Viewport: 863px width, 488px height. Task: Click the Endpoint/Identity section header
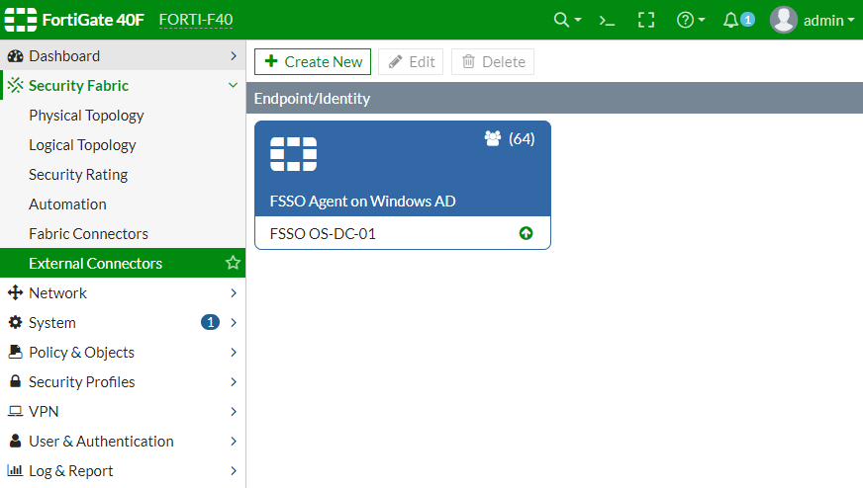point(554,99)
